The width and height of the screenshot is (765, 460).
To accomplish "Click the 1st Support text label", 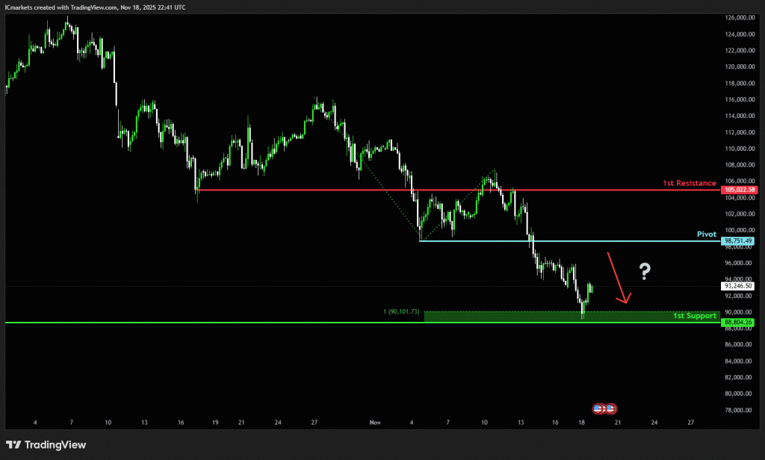I will coord(694,316).
